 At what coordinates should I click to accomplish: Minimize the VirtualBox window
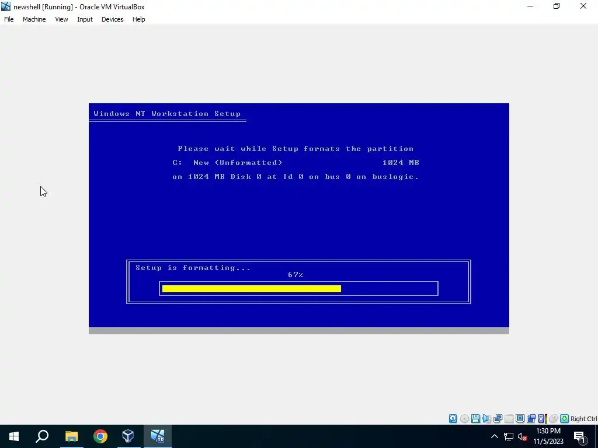(530, 6)
